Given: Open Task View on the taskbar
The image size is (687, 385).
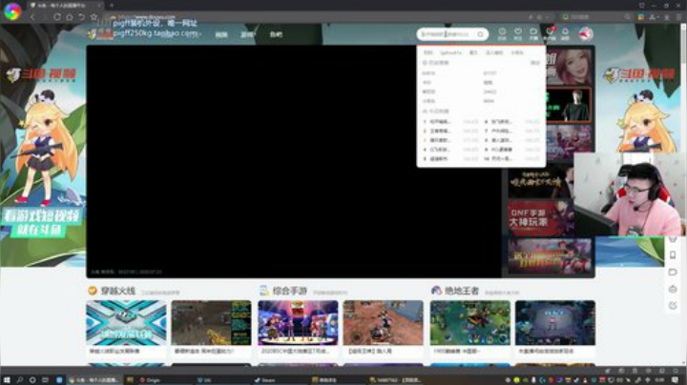Looking at the screenshot, I should pos(45,379).
